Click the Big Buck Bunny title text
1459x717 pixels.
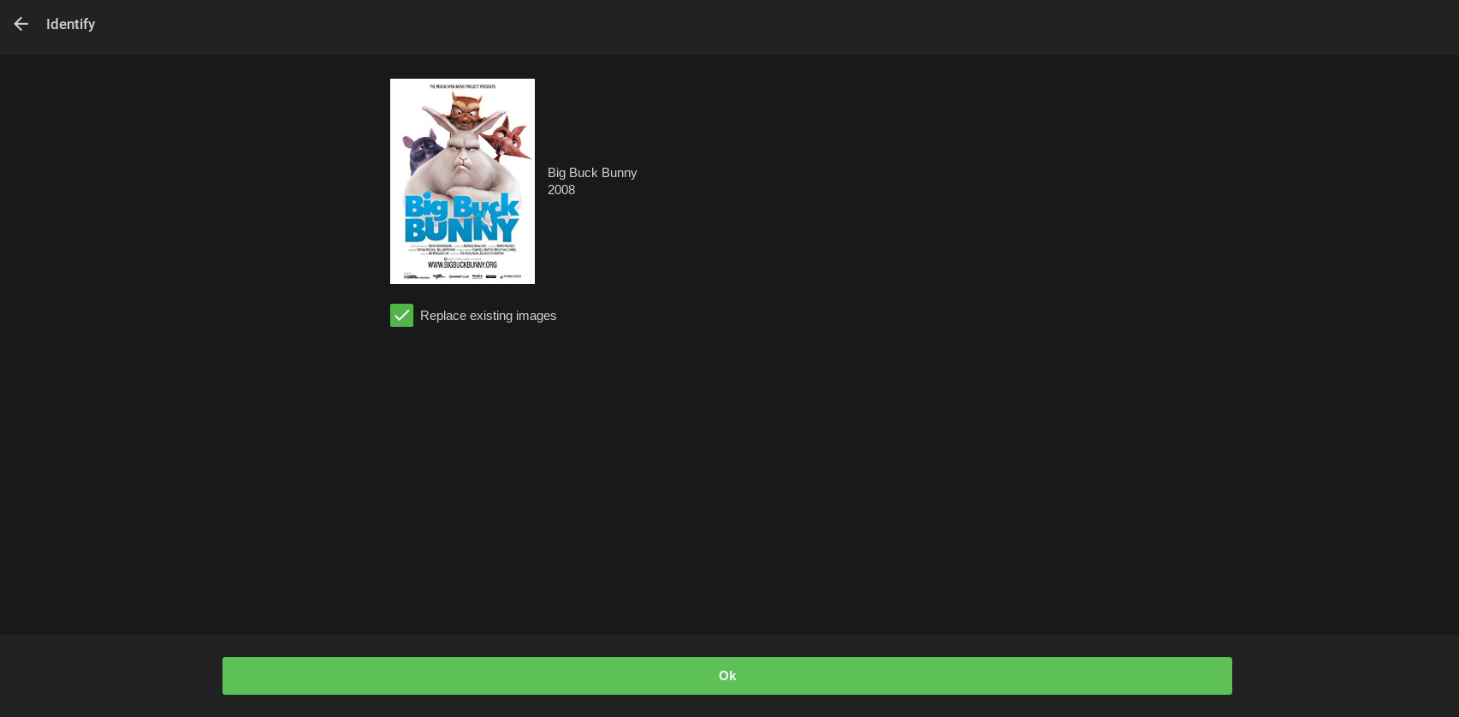pyautogui.click(x=592, y=173)
